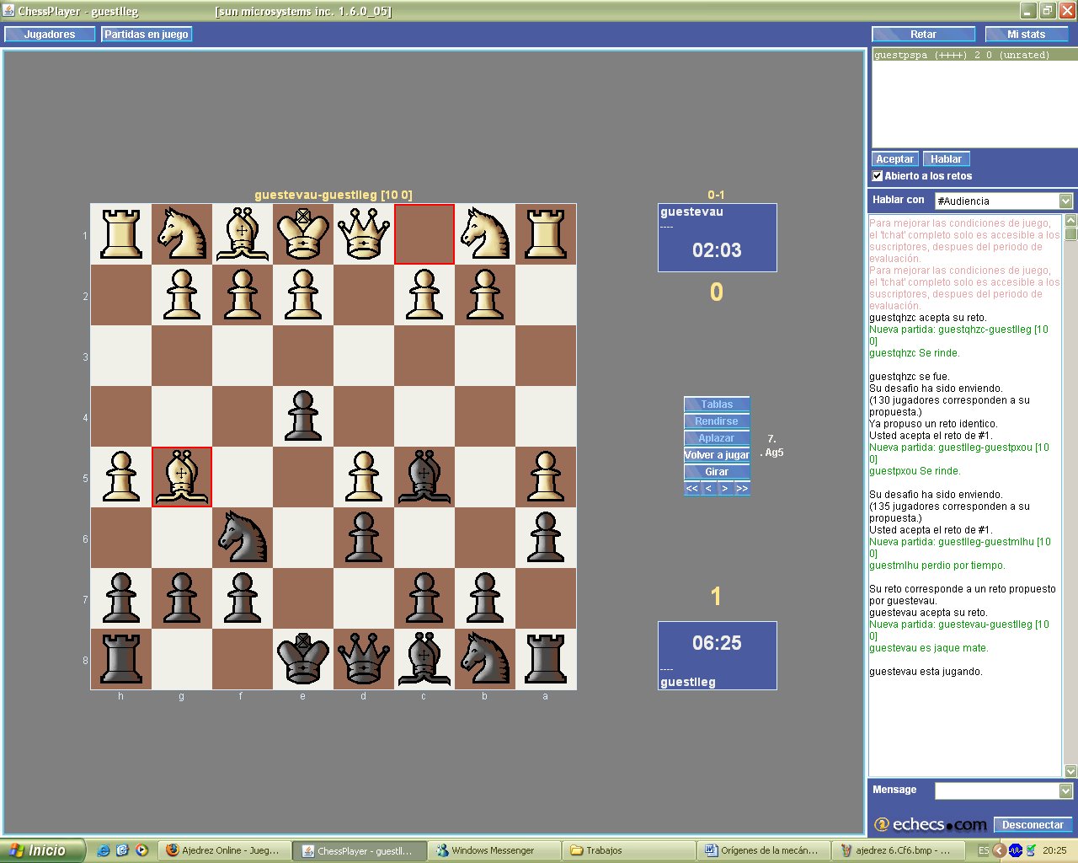Click the white knight on g1
Screen dimensions: 1078x863
[182, 234]
